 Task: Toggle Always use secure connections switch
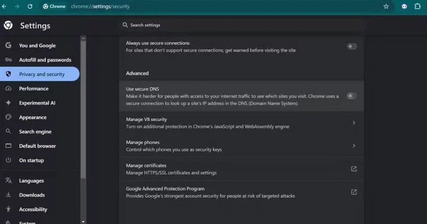(x=352, y=46)
